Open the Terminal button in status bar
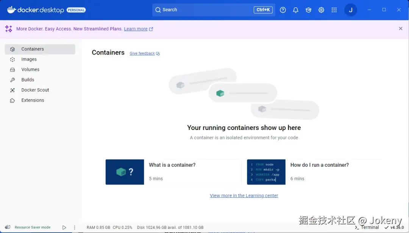 pos(367,227)
